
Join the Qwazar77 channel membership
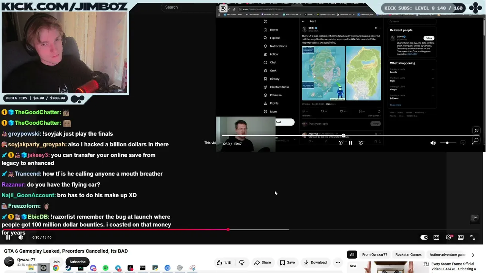56,262
